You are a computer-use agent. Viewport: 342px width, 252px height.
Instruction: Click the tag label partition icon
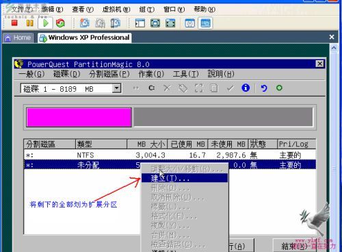(183, 88)
